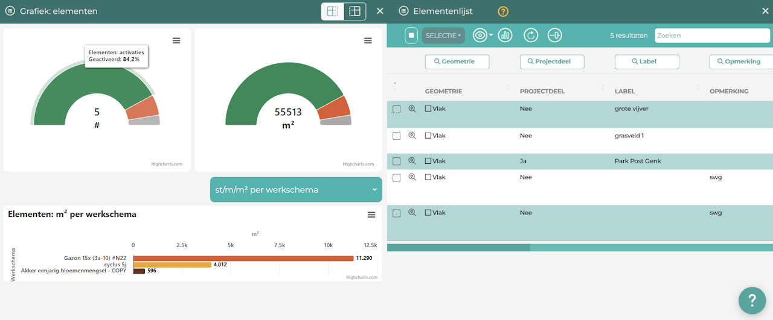Open the Elementenlijst panel menu icon
Image resolution: width=773 pixels, height=320 pixels.
coord(403,11)
